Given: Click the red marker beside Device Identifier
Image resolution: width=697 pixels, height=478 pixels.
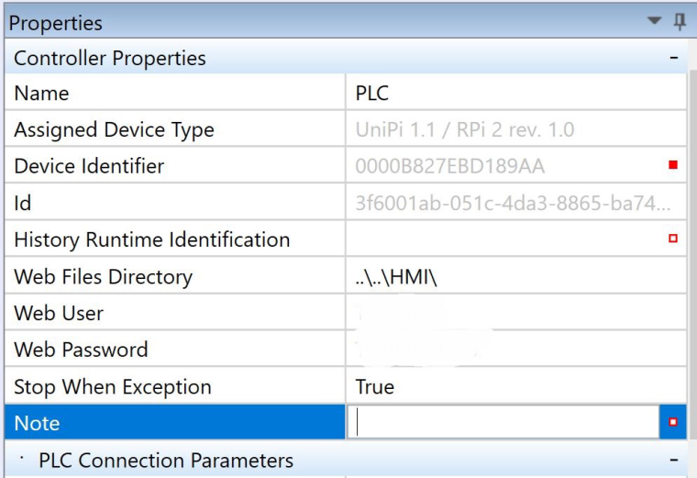Looking at the screenshot, I should (673, 166).
